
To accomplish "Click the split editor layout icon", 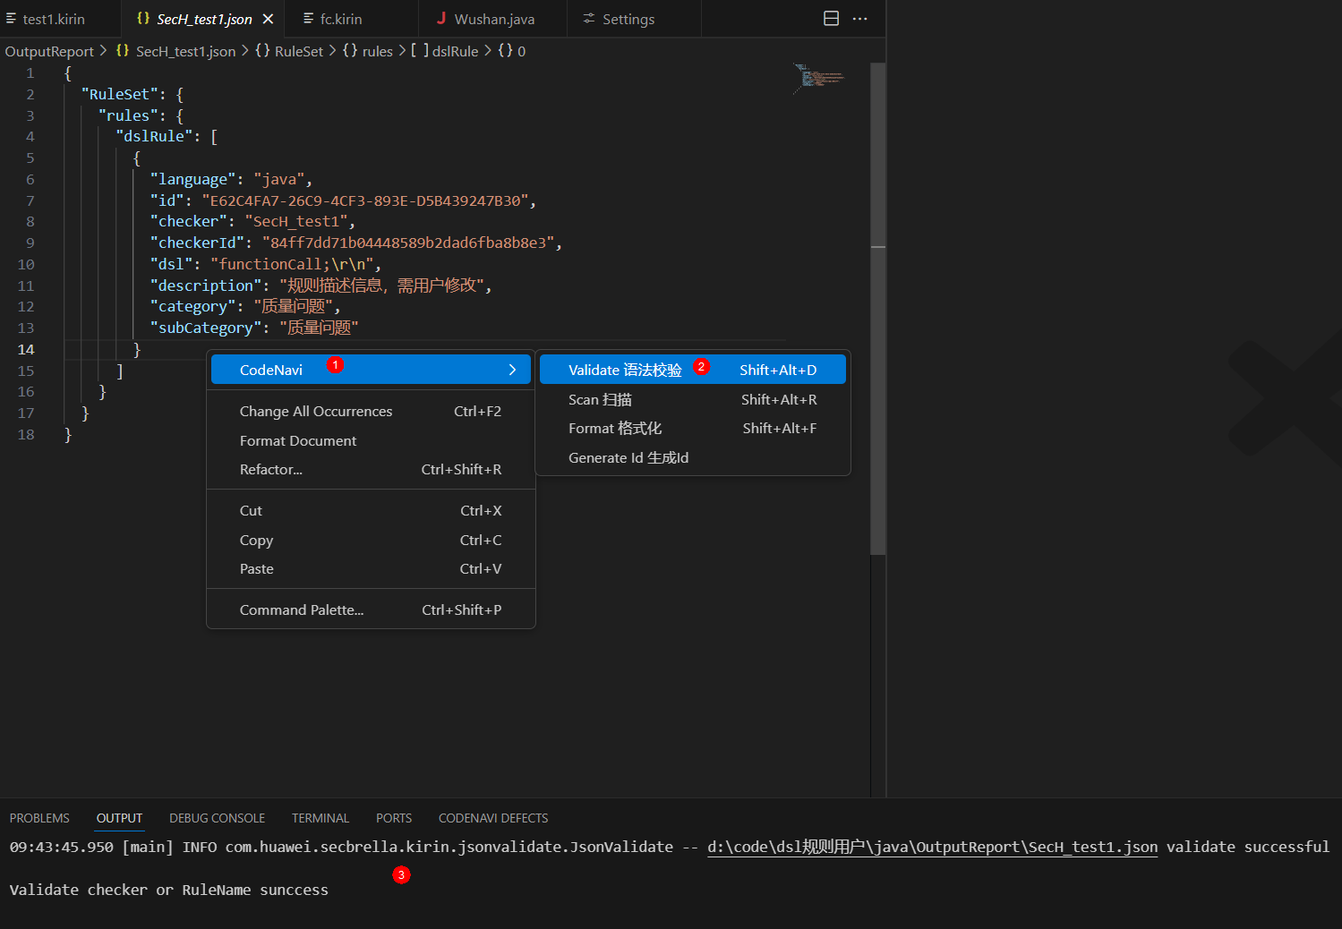I will click(x=831, y=19).
